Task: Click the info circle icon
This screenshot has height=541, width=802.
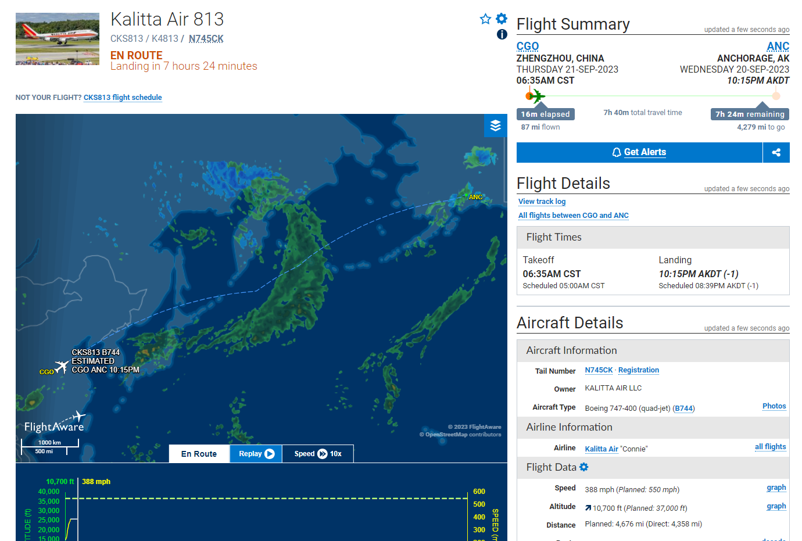Action: click(502, 34)
